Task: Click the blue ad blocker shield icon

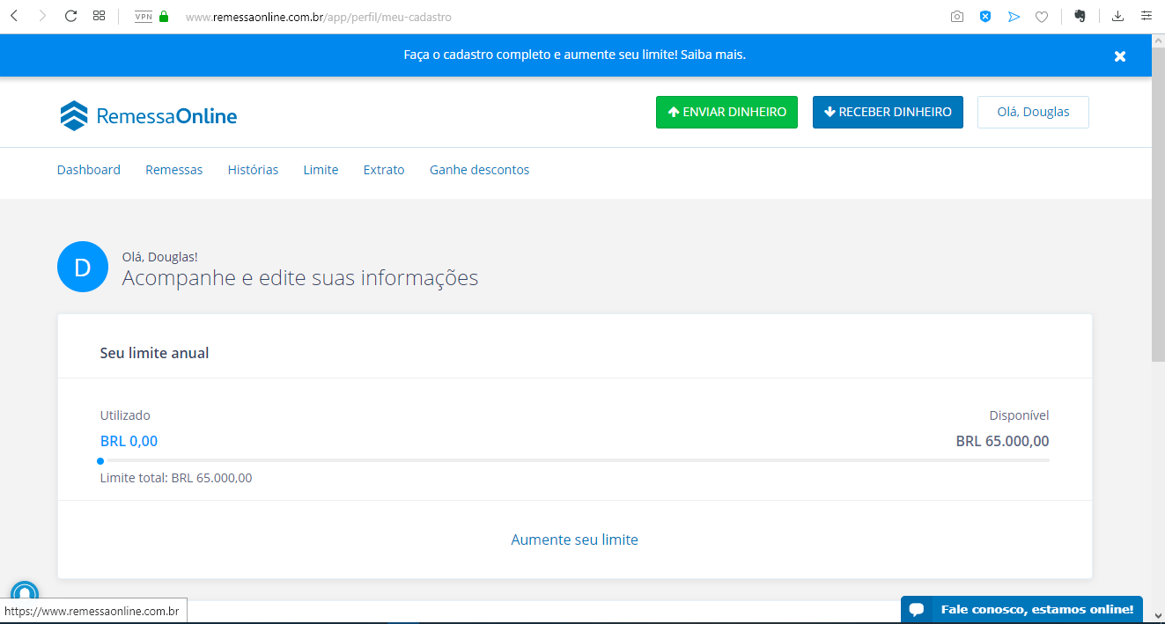Action: (x=985, y=17)
